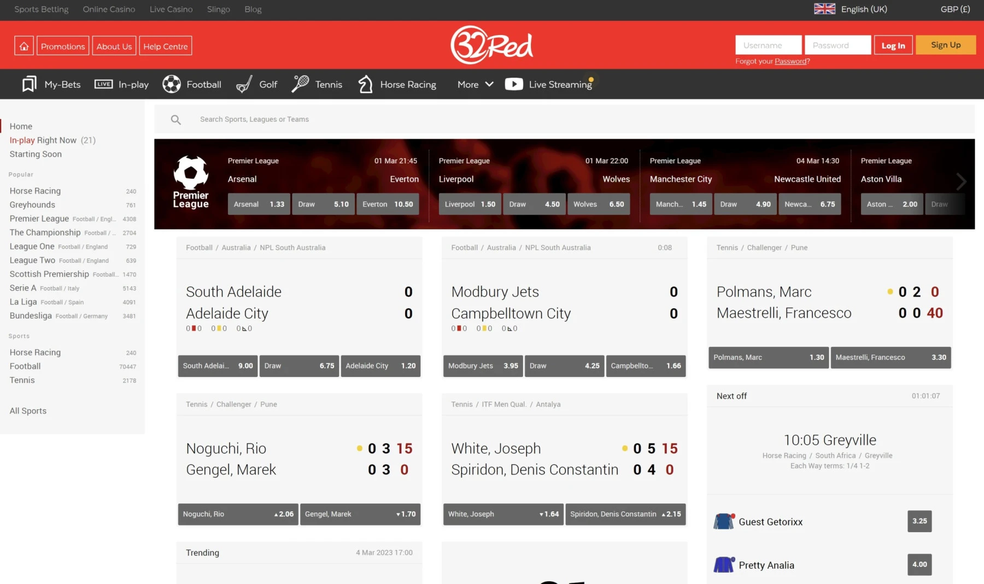
Task: Open the Live Casino tab
Action: point(171,9)
